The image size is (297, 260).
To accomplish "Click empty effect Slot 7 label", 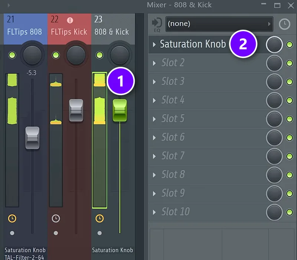I will point(173,156).
